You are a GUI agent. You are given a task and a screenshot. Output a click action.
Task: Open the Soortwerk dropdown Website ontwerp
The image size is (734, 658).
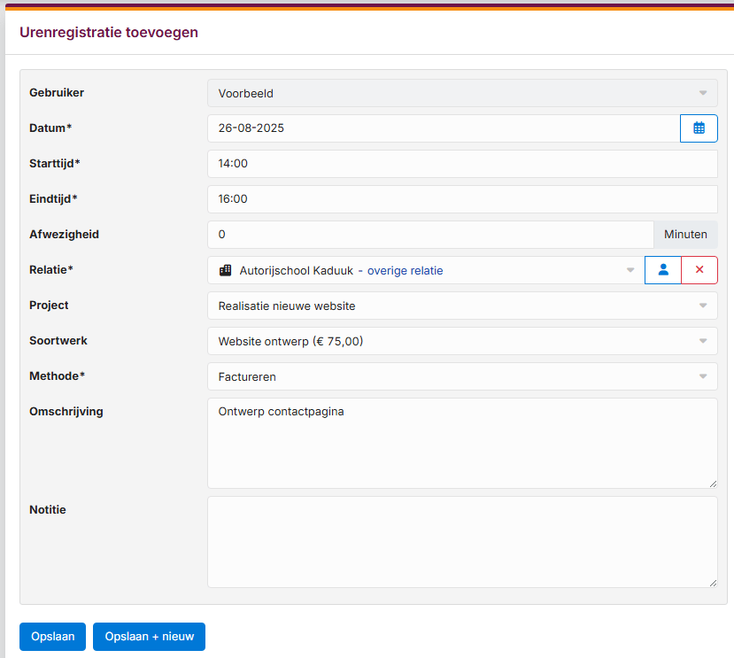[462, 341]
